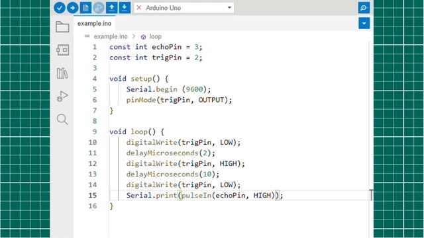The image size is (424, 238).
Task: Open the Debug sidebar panel icon
Action: [x=62, y=97]
